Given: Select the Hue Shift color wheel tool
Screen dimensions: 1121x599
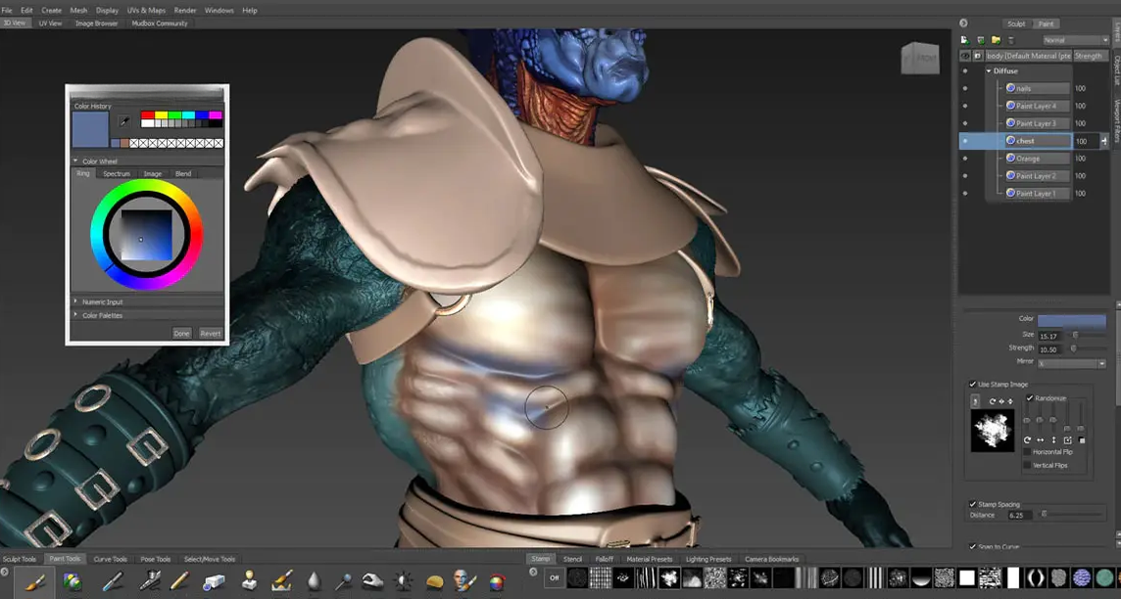Looking at the screenshot, I should (x=497, y=581).
